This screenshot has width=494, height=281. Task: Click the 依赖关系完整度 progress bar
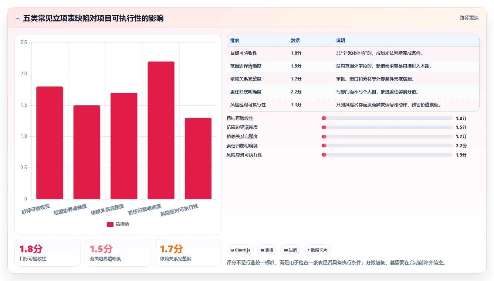387,137
